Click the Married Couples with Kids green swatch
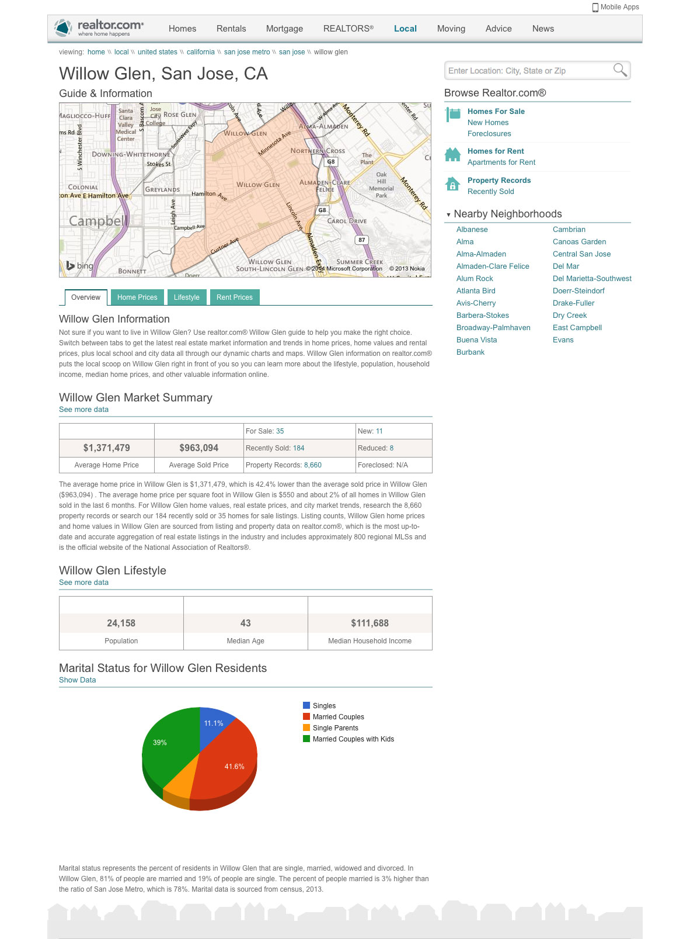This screenshot has width=690, height=939. tap(306, 739)
